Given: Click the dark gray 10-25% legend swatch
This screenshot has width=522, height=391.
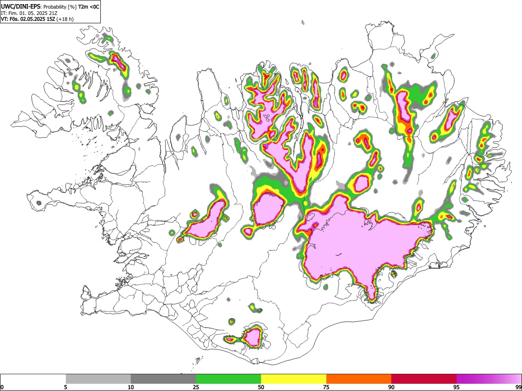Looking at the screenshot, I should coord(163,379).
